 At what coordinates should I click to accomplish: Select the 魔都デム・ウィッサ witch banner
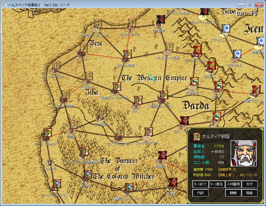coord(129,188)
